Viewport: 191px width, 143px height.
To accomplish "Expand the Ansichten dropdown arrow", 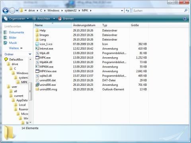I will click(54, 19).
